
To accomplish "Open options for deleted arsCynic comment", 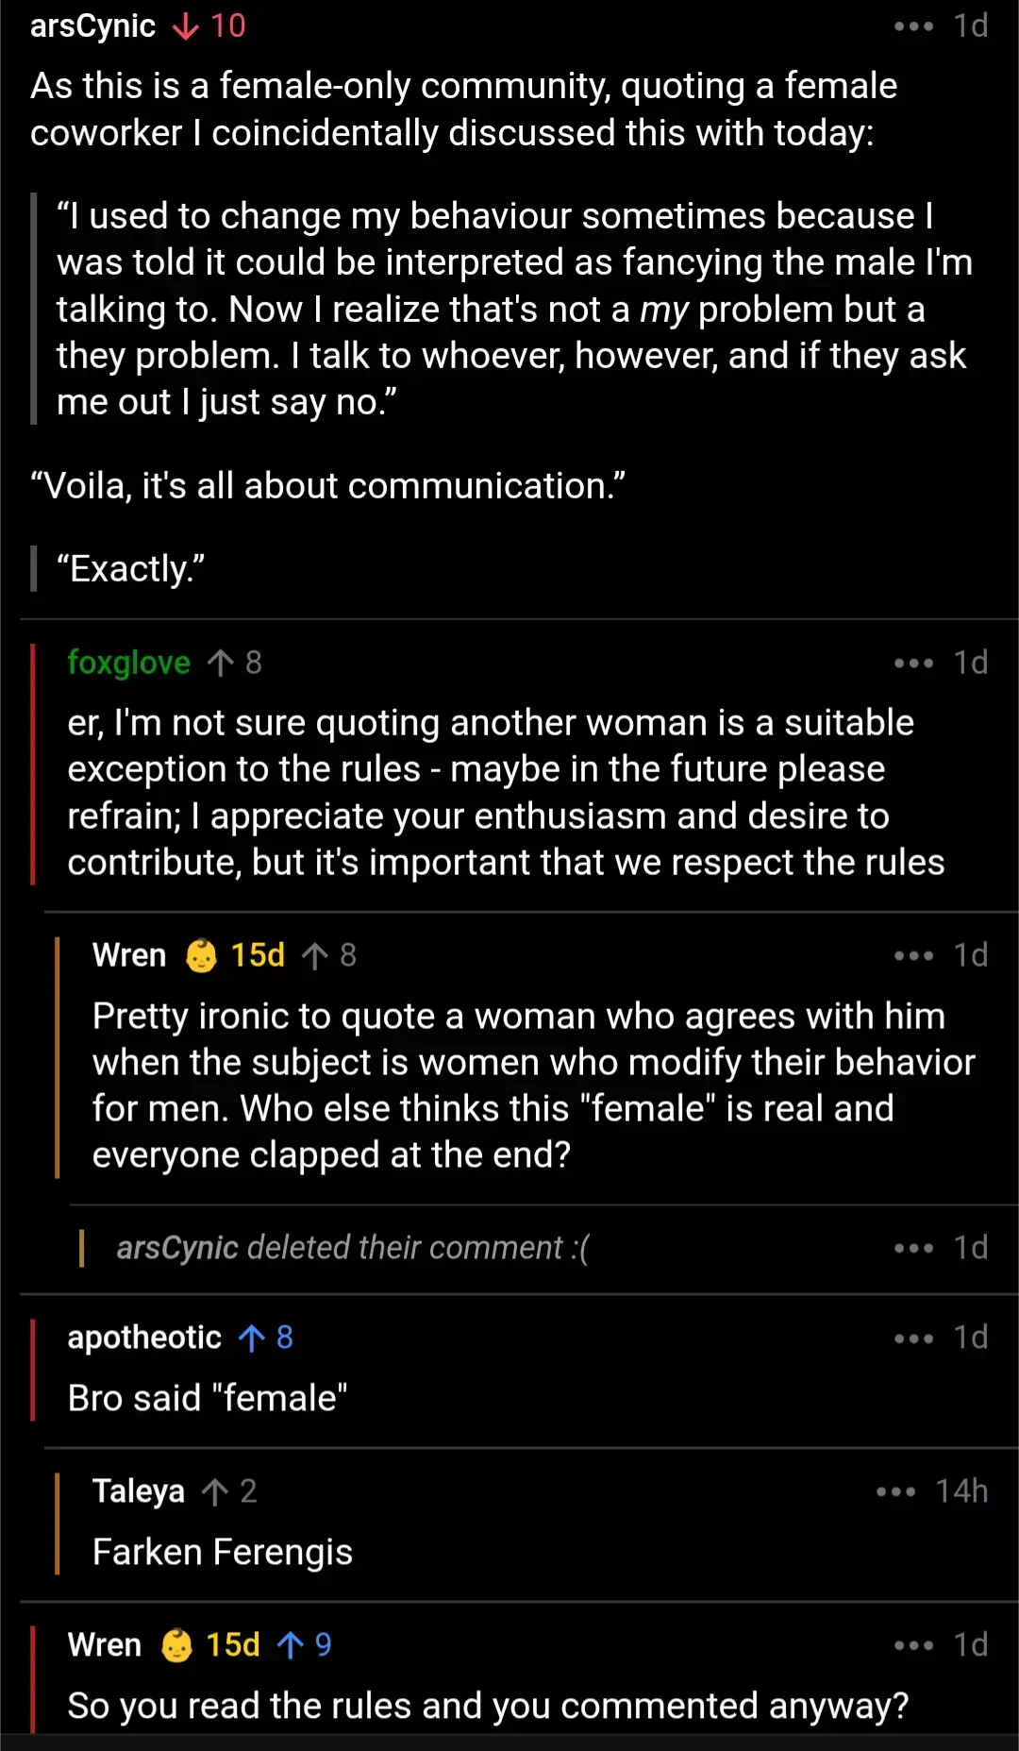I will coord(913,1248).
